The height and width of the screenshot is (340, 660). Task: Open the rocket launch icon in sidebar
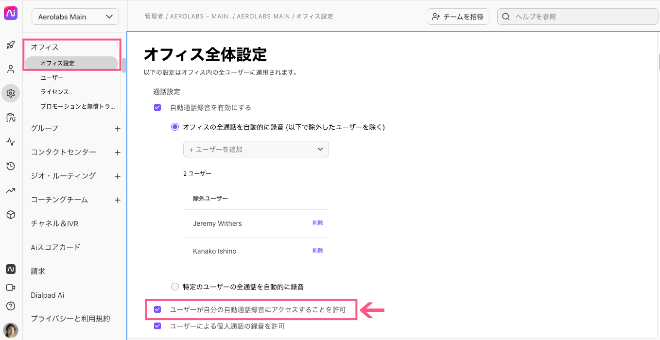pyautogui.click(x=11, y=45)
